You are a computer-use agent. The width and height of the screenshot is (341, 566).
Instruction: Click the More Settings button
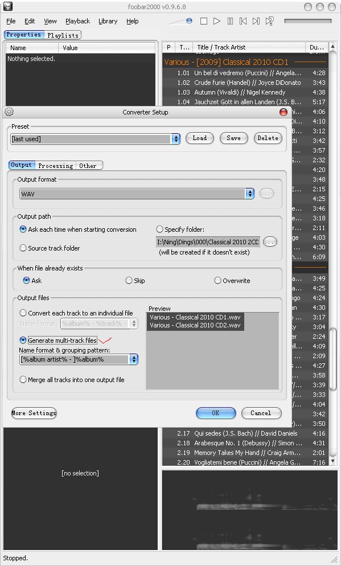point(34,413)
